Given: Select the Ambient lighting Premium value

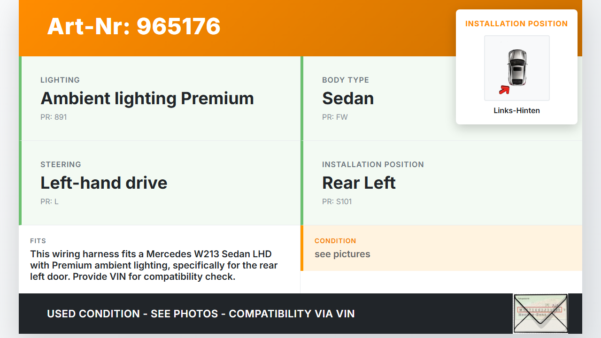Looking at the screenshot, I should (147, 99).
